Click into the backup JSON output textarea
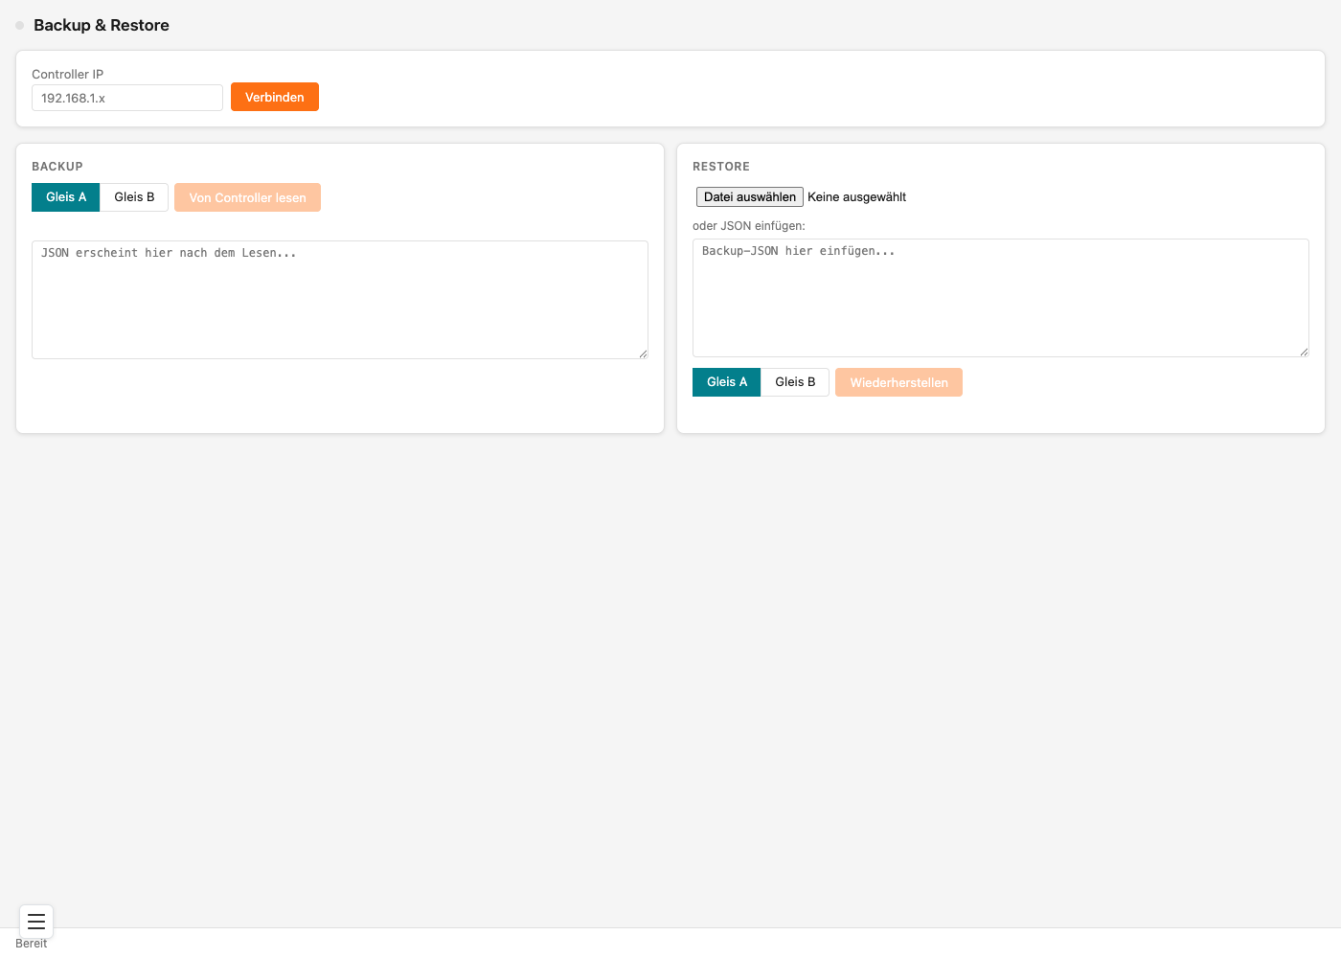 340,300
